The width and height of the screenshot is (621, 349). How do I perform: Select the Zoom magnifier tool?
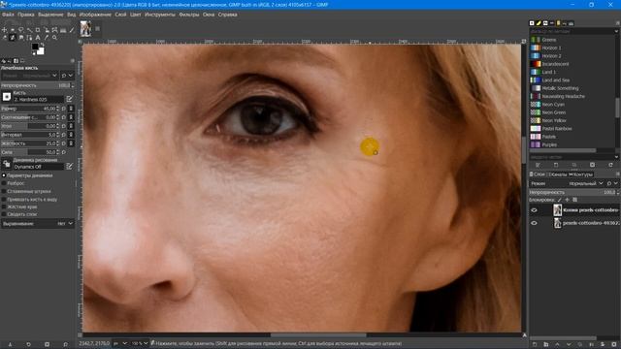pyautogui.click(x=54, y=38)
